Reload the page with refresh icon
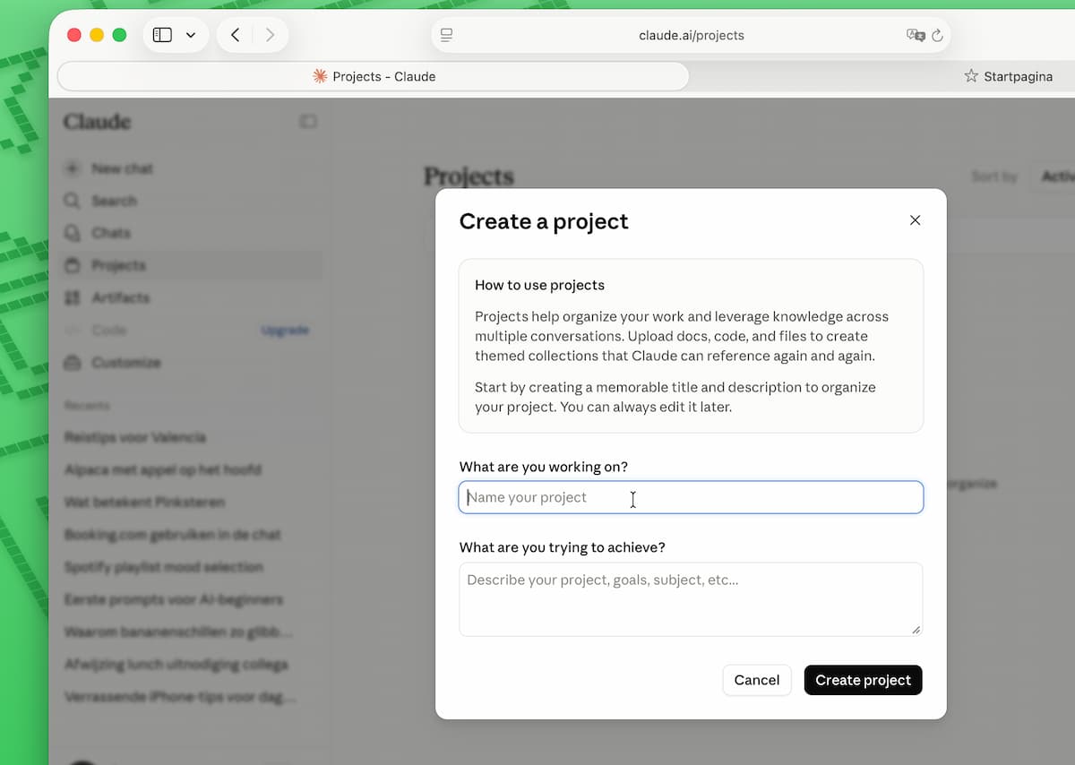The width and height of the screenshot is (1075, 765). (x=937, y=35)
